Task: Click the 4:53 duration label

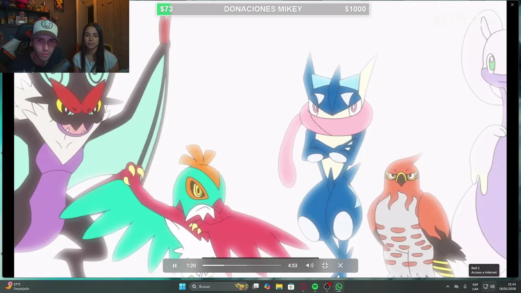Action: [293, 266]
